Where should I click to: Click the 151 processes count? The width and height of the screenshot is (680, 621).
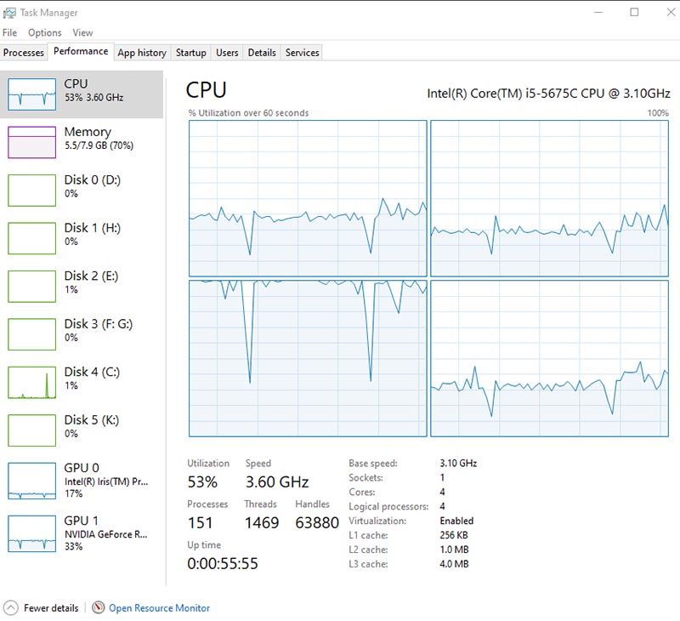click(200, 522)
